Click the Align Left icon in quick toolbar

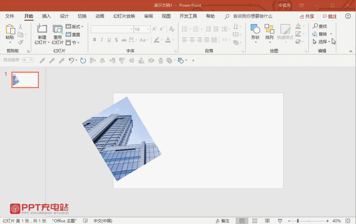pos(93,61)
